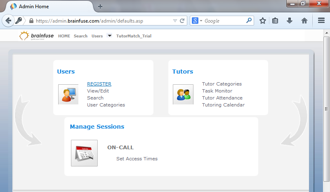Screen dimensions: 330x192
Task: Open downloads arrow icon
Action: 290,21
